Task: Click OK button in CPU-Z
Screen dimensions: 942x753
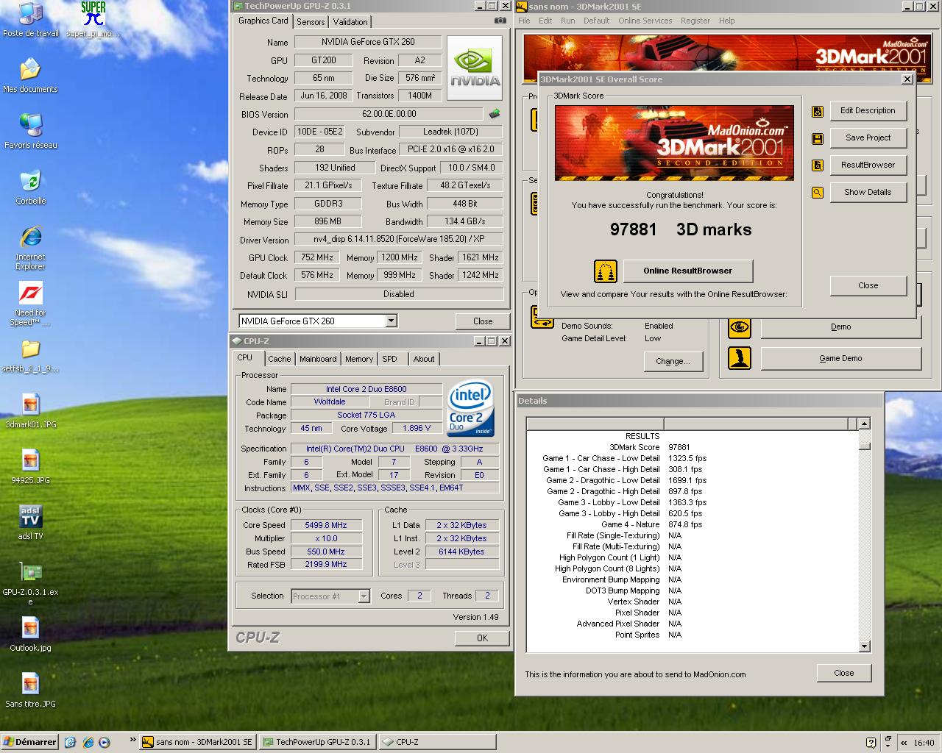Action: pos(482,638)
